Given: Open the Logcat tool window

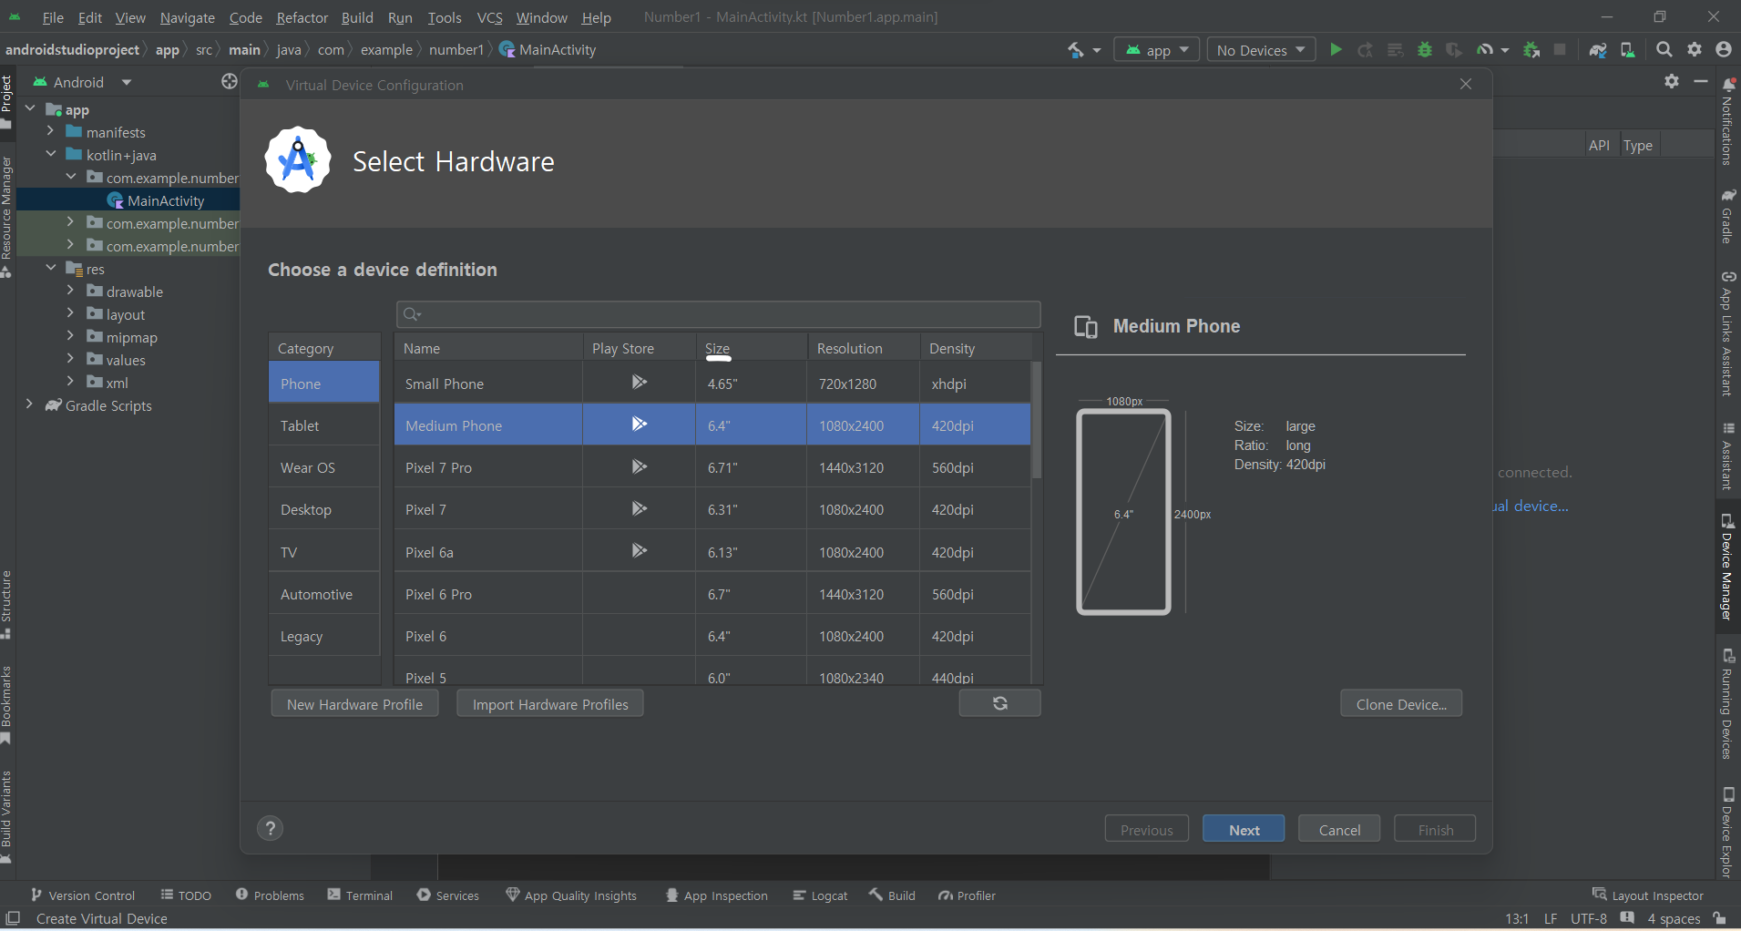Looking at the screenshot, I should coord(820,895).
